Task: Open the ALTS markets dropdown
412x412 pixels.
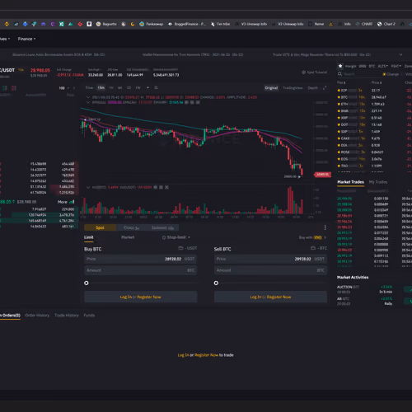Action: (x=382, y=66)
